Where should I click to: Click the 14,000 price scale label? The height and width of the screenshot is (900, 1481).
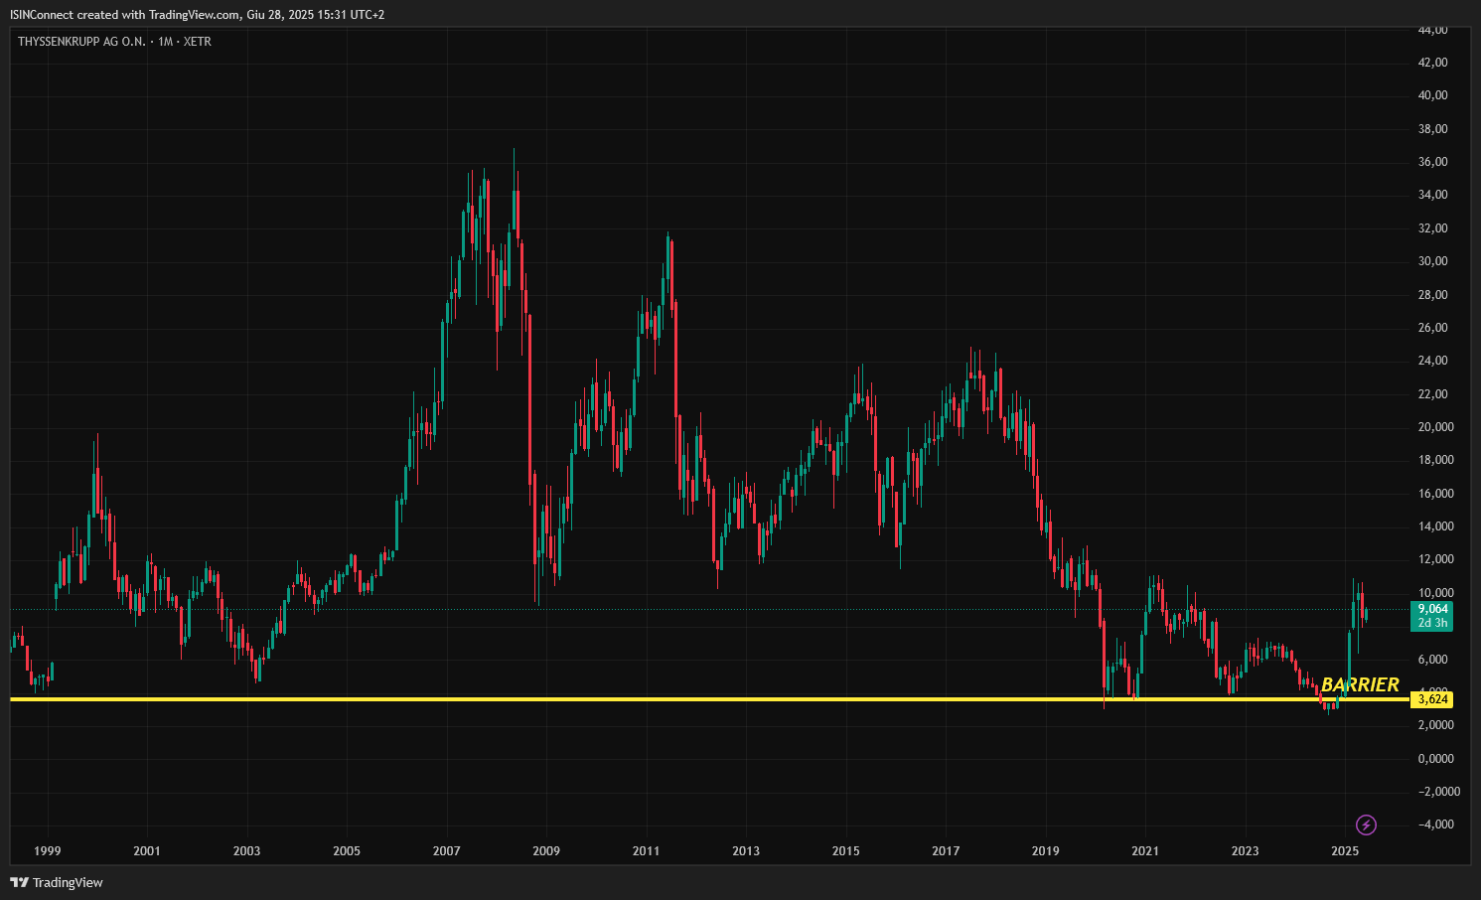1436,526
